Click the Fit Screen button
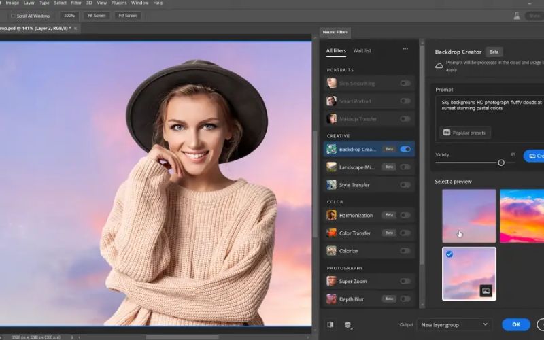544x340 pixels. [x=97, y=16]
